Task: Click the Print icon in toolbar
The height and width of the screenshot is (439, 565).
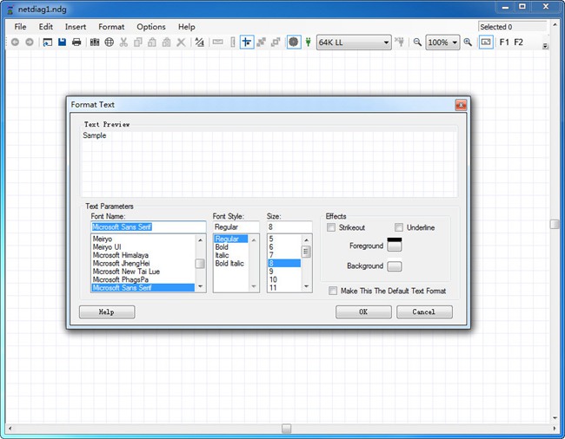Action: [x=76, y=42]
